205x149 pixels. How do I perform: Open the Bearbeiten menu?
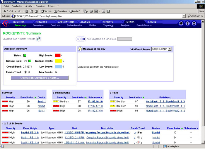tap(17, 6)
